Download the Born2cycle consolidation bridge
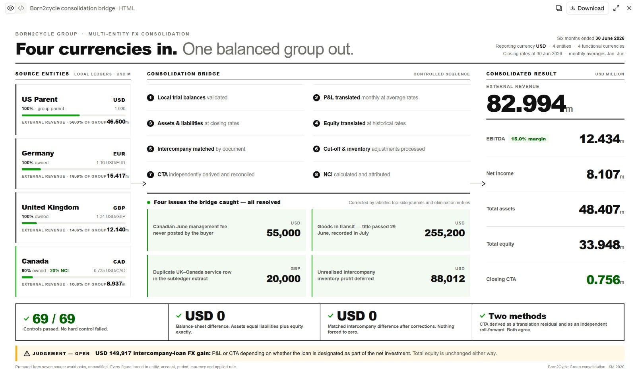 pos(587,8)
